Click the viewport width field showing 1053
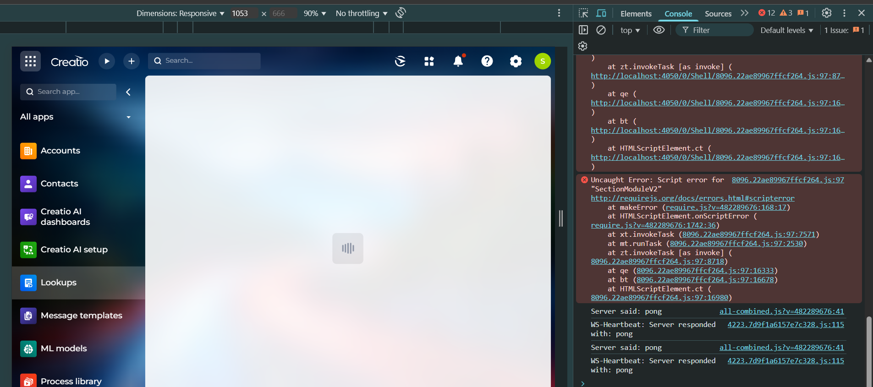This screenshot has height=387, width=873. pyautogui.click(x=243, y=13)
